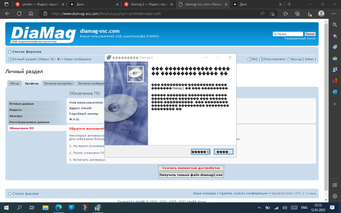Open the phpBB footer link
The image size is (341, 213).
[140, 201]
